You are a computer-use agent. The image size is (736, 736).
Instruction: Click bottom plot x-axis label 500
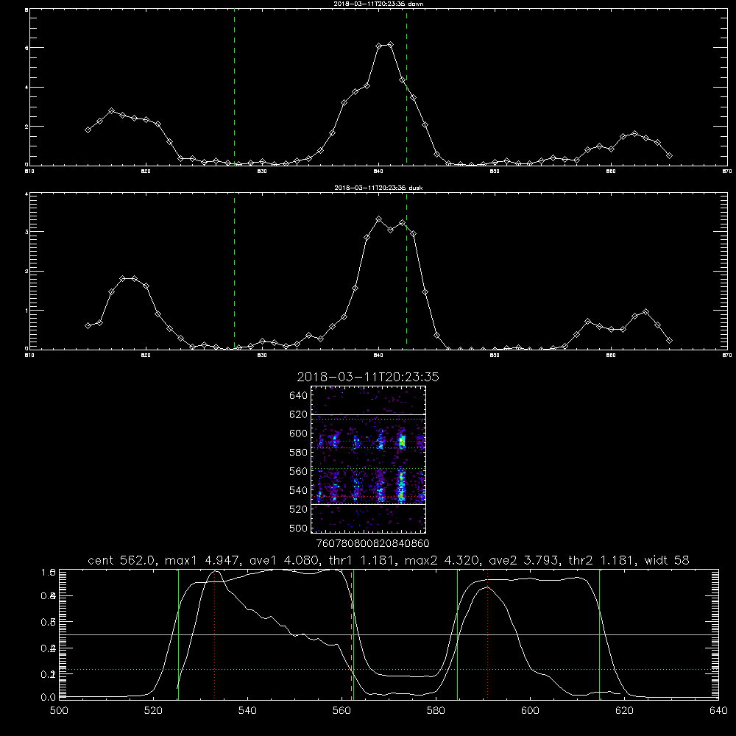[59, 711]
